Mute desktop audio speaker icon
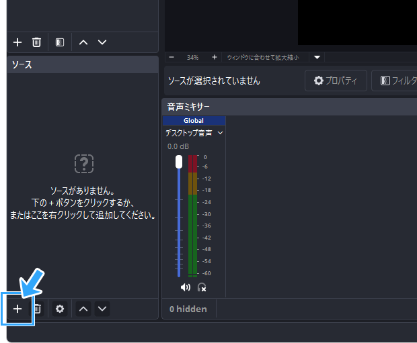 (x=186, y=287)
